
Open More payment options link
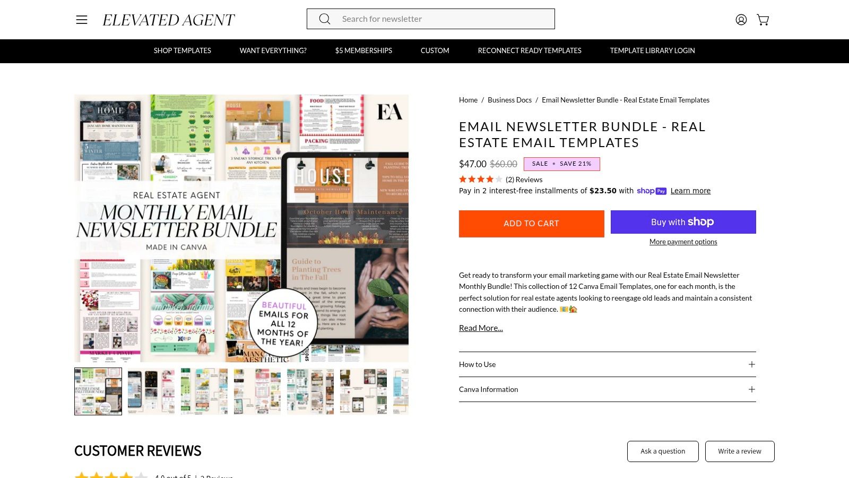coord(683,242)
